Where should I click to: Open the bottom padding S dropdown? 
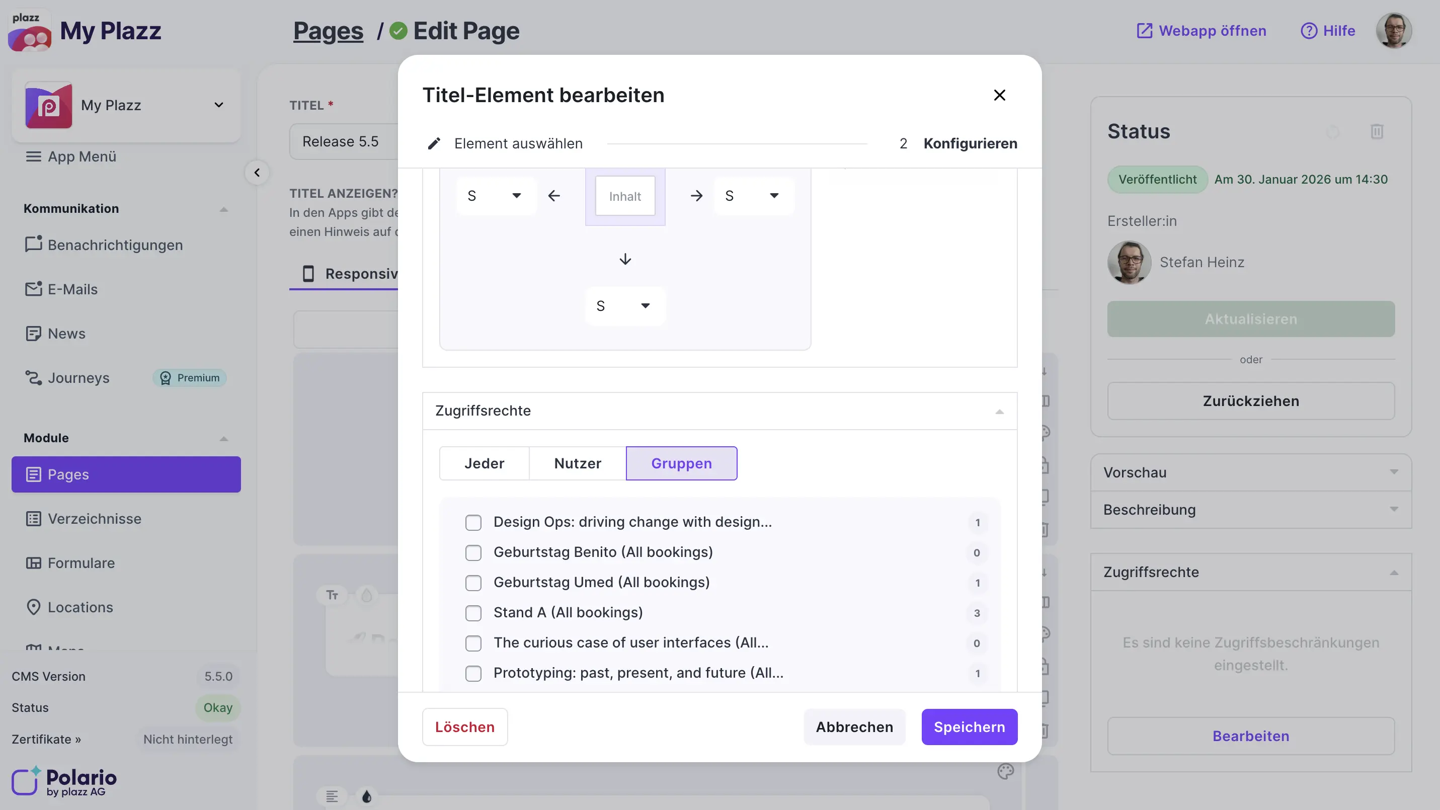pos(624,306)
